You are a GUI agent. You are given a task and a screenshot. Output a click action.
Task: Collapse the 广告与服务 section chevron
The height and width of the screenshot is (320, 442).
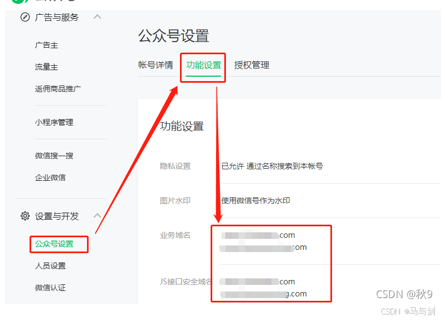point(97,17)
